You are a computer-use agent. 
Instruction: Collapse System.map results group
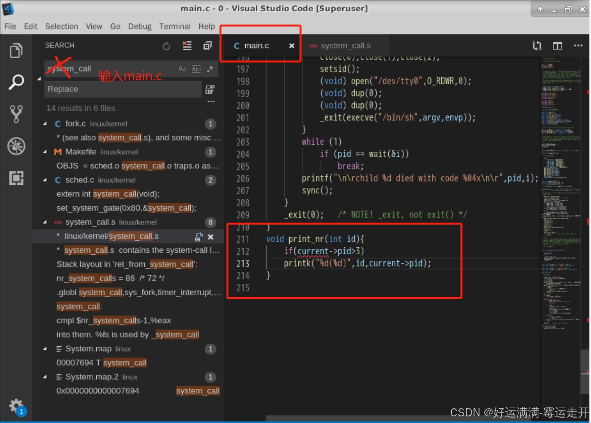click(45, 349)
